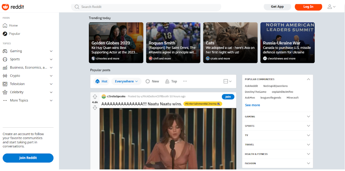This screenshot has height=171, width=345.
Task: Expand the Gaming topic chevron in sidebar
Action: pos(51,51)
